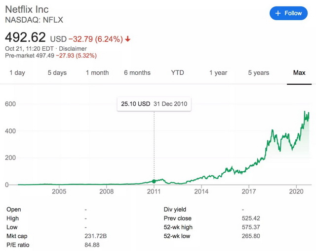Select the 1 year tab
The width and height of the screenshot is (316, 251).
click(218, 73)
